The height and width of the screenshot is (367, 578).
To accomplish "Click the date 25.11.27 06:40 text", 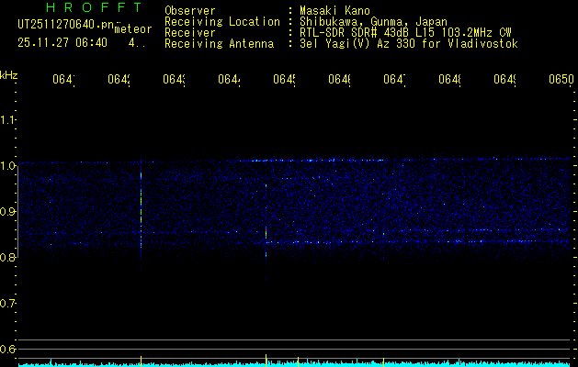I will (x=62, y=43).
